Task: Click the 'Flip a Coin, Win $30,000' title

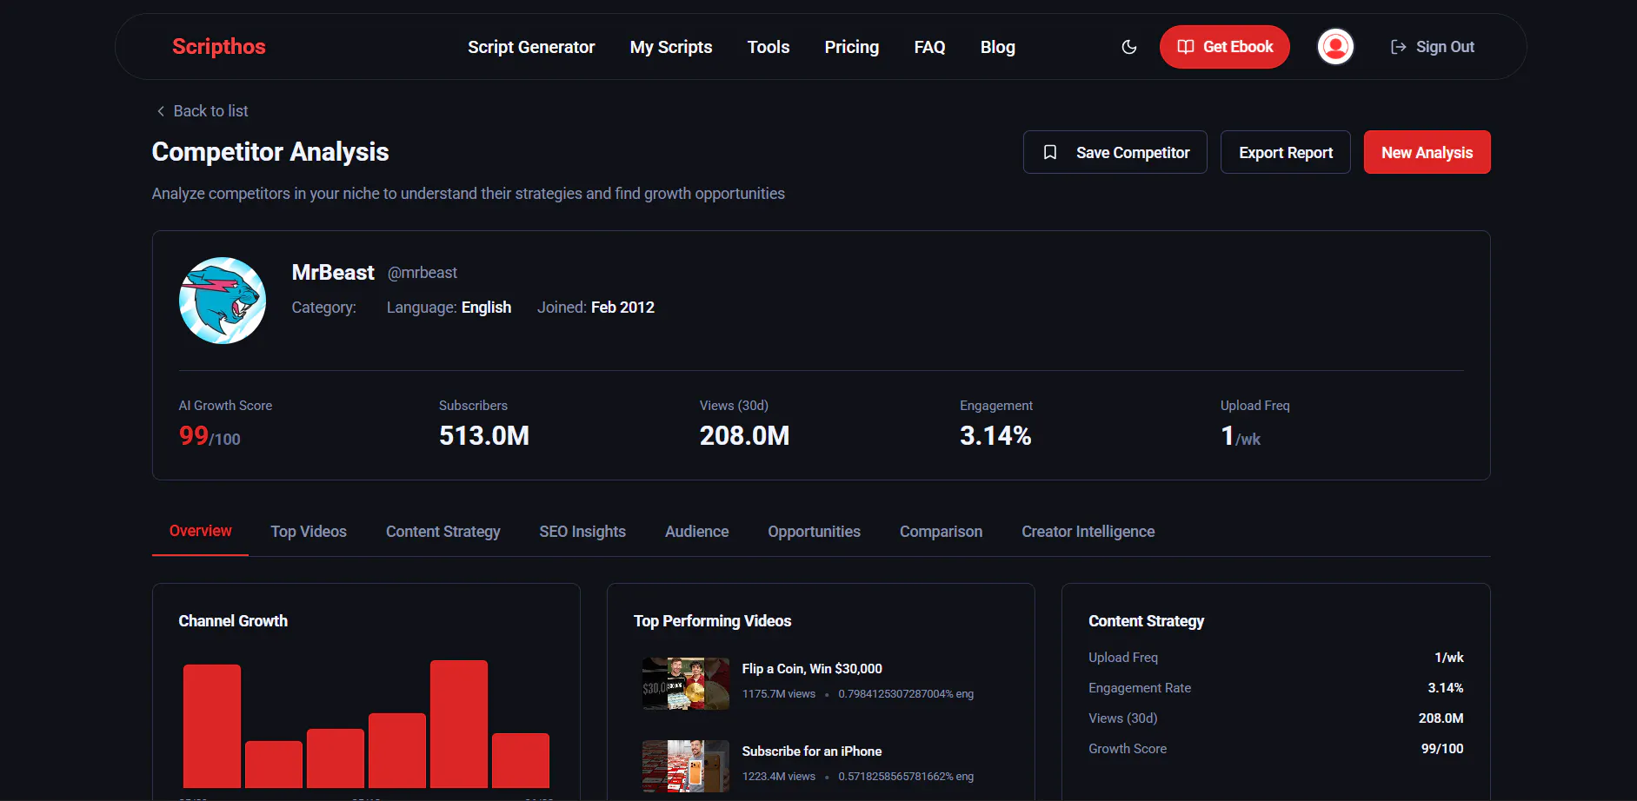Action: pos(812,669)
